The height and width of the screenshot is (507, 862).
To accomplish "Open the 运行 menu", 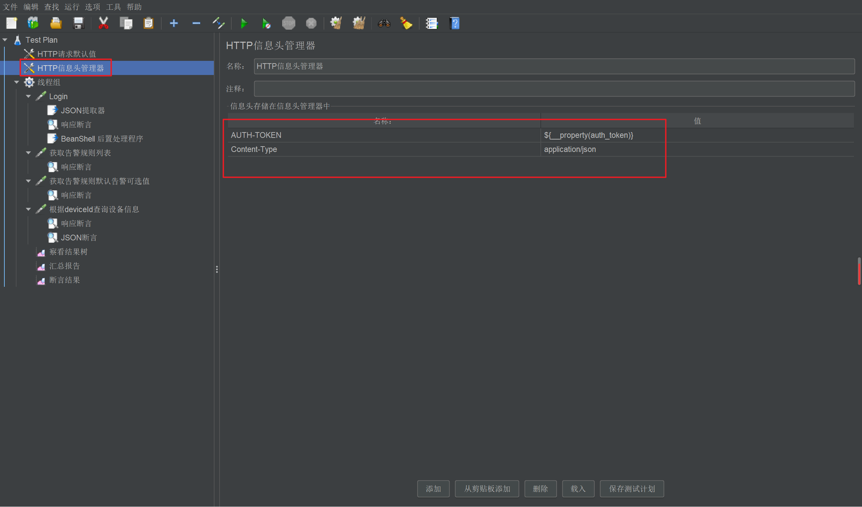I will tap(72, 7).
